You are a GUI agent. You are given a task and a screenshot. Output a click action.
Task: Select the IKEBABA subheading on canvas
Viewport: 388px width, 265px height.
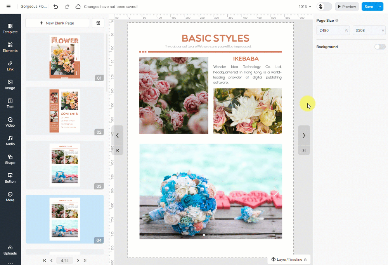pyautogui.click(x=246, y=59)
